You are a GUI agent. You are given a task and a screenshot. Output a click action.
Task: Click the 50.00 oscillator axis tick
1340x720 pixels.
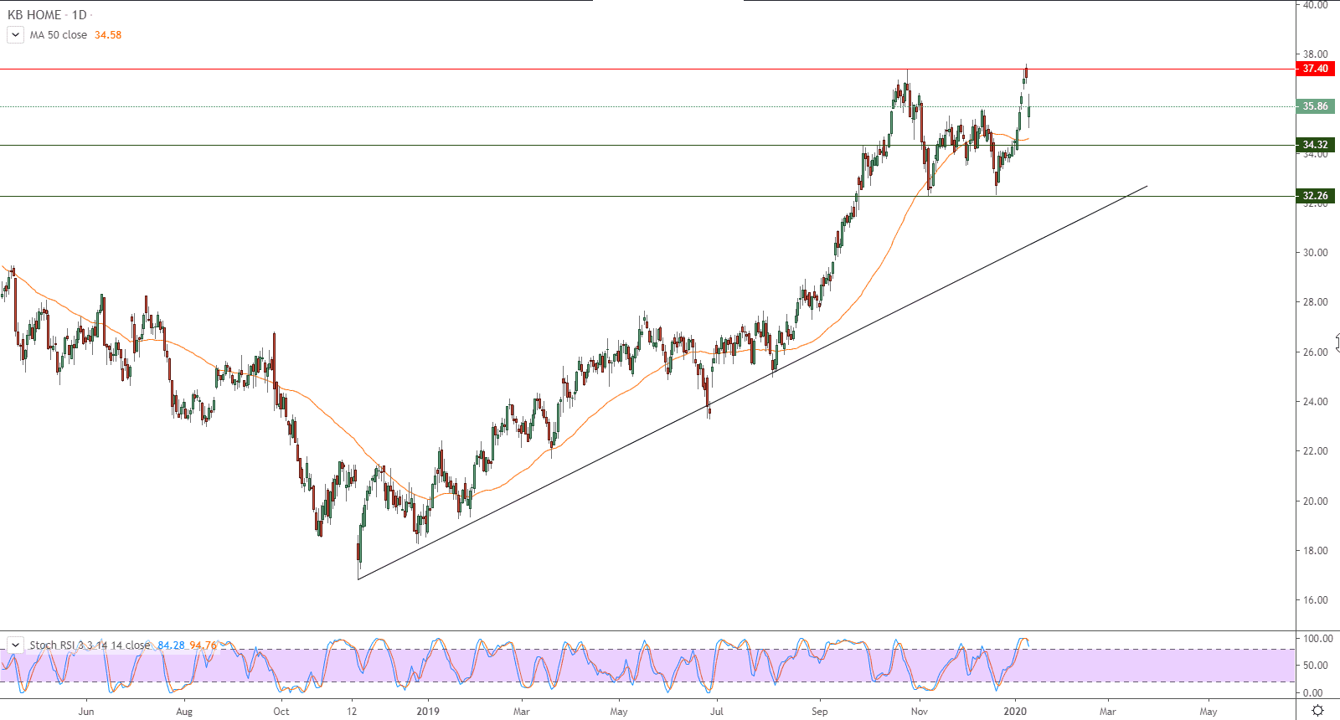click(x=1317, y=666)
